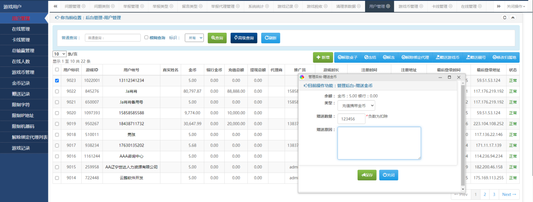Screen dimensions: 533x202
Task: Check the checkbox for user 9019
Action: [x=56, y=124]
